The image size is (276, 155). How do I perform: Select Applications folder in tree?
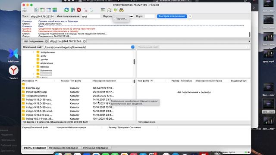(x=47, y=63)
